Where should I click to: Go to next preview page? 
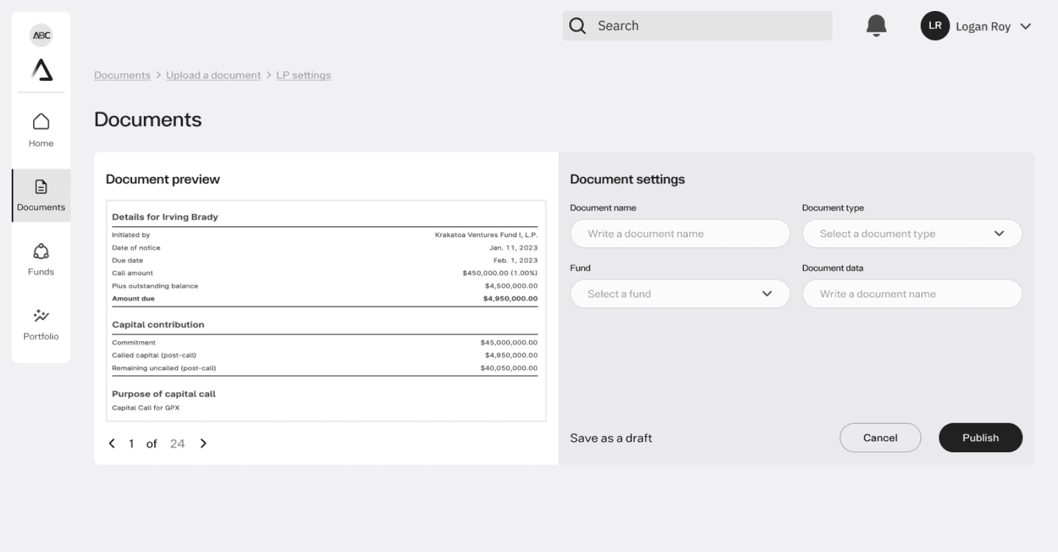pyautogui.click(x=204, y=443)
